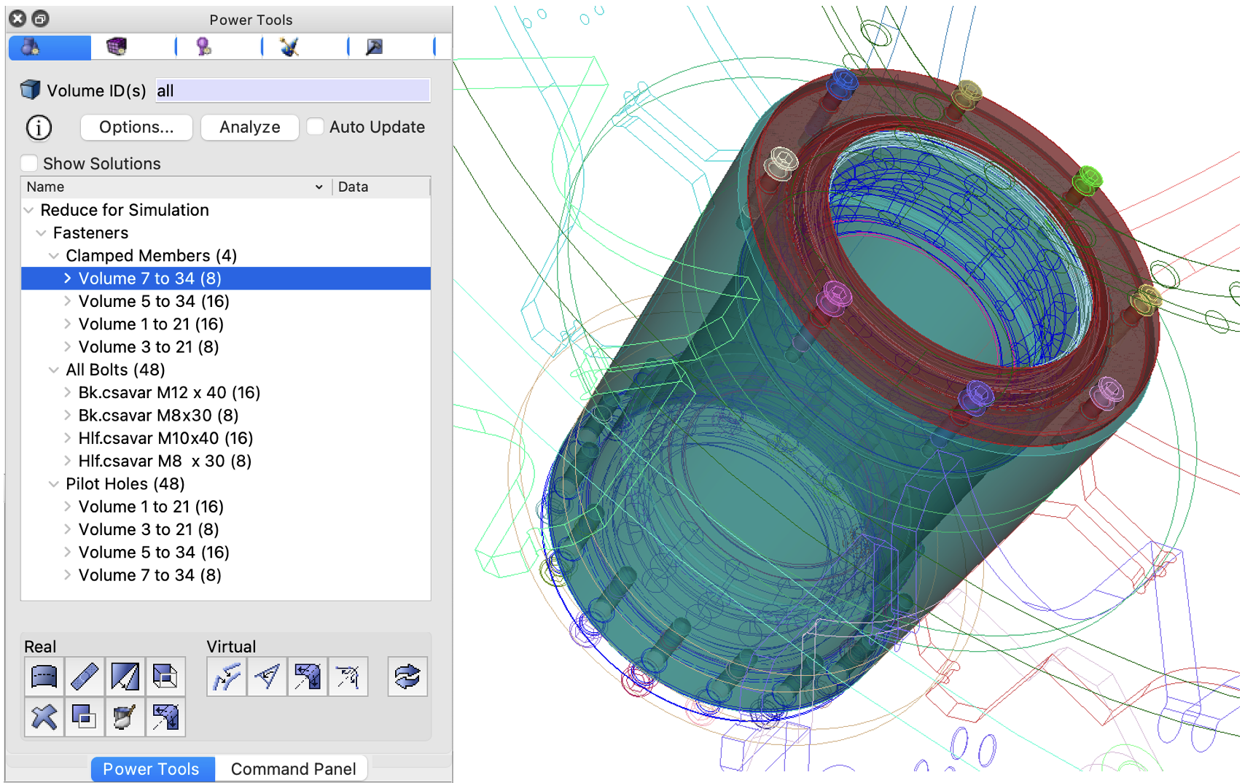Image resolution: width=1245 pixels, height=783 pixels.
Task: Open the Name column dropdown arrow
Action: click(x=318, y=187)
